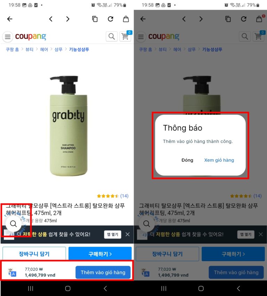Viewport: 267px width, 296px height.
Task: Go forward with right chevron on left screen
Action: click(x=68, y=19)
